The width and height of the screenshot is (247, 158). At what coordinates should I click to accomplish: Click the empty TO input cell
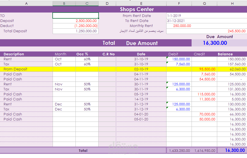(76, 16)
